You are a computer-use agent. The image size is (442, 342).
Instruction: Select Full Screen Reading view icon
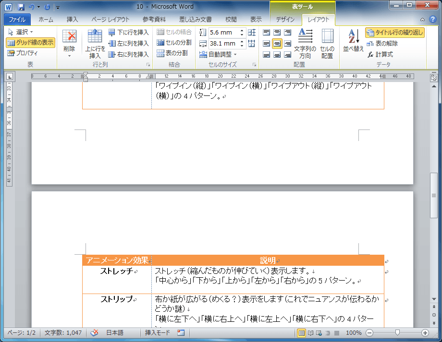pos(310,333)
